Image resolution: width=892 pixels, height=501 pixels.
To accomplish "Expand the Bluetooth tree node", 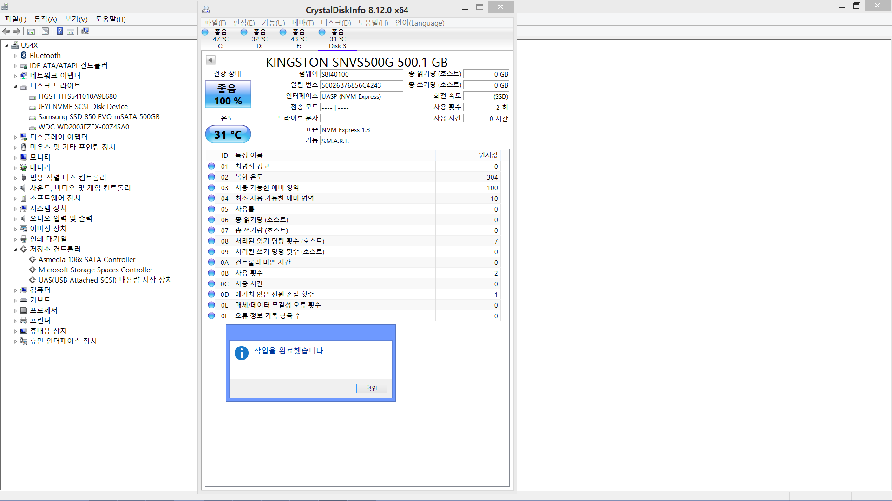I will click(x=15, y=56).
